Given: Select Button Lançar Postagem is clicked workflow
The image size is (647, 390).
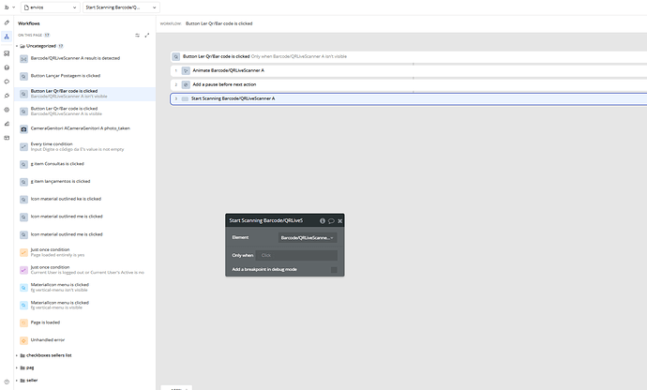Looking at the screenshot, I should pyautogui.click(x=85, y=76).
